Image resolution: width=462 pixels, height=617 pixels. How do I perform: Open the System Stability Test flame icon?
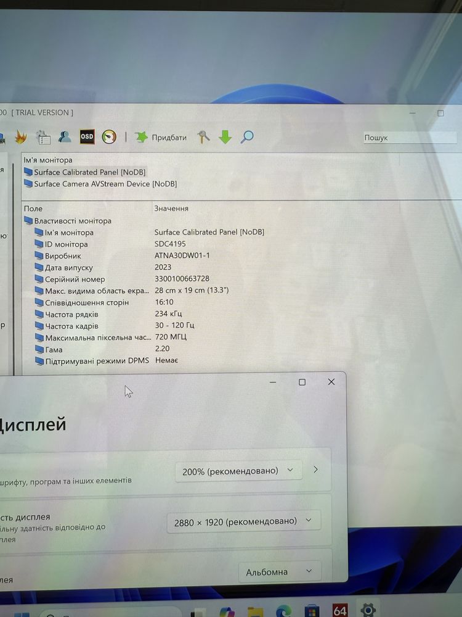click(x=21, y=137)
